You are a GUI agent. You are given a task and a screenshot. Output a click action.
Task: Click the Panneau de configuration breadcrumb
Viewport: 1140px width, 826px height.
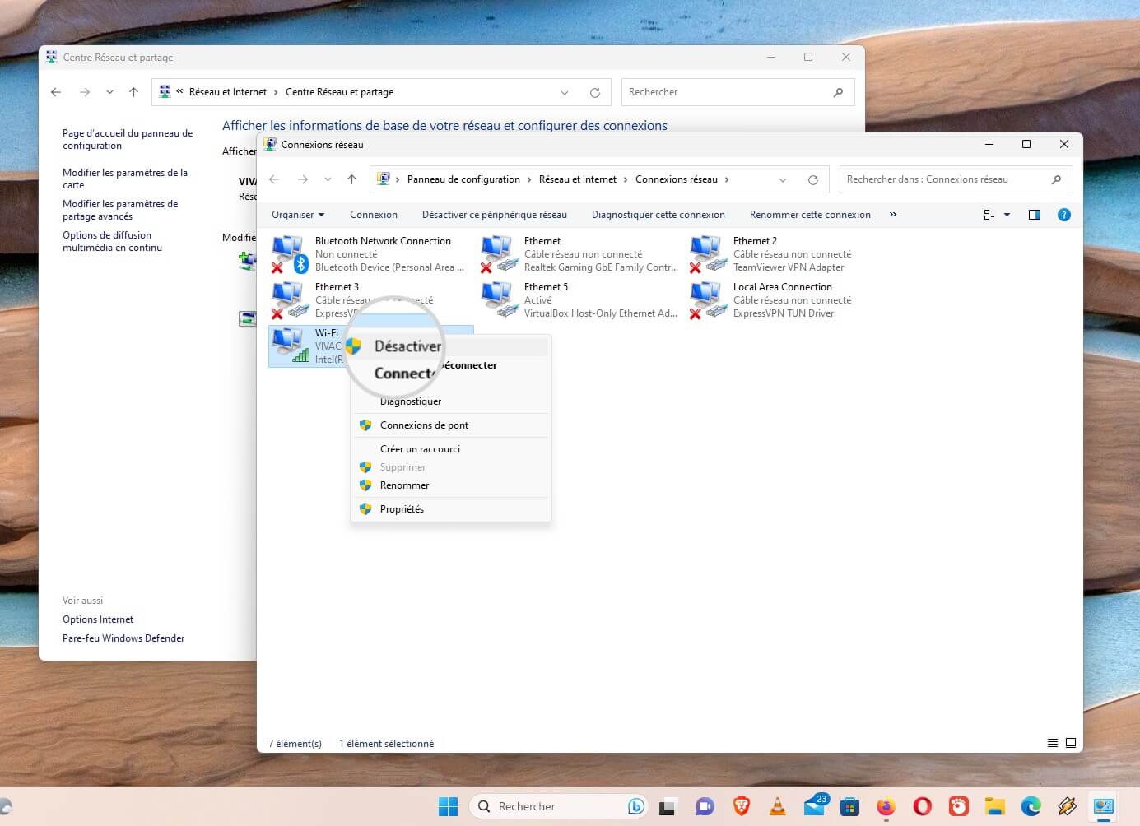point(463,179)
